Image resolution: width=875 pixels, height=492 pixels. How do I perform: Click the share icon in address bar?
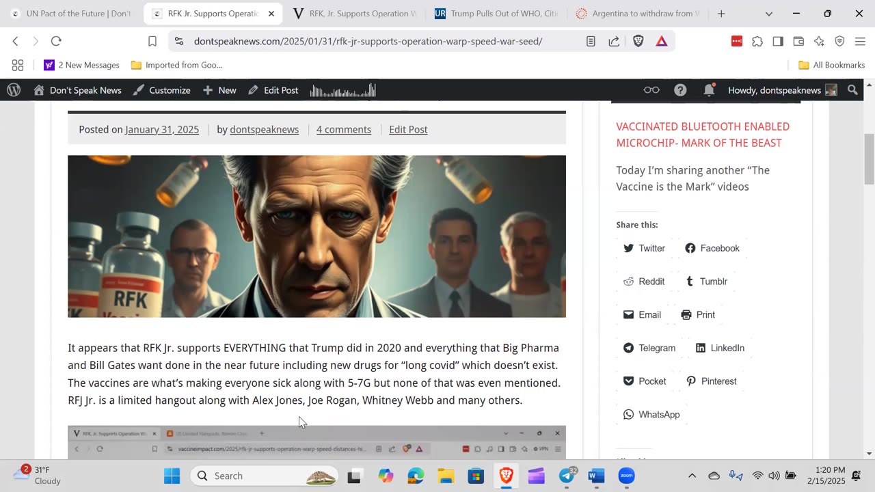pos(614,41)
